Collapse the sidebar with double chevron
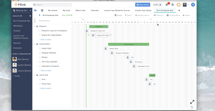The image size is (215, 111). (x=30, y=16)
